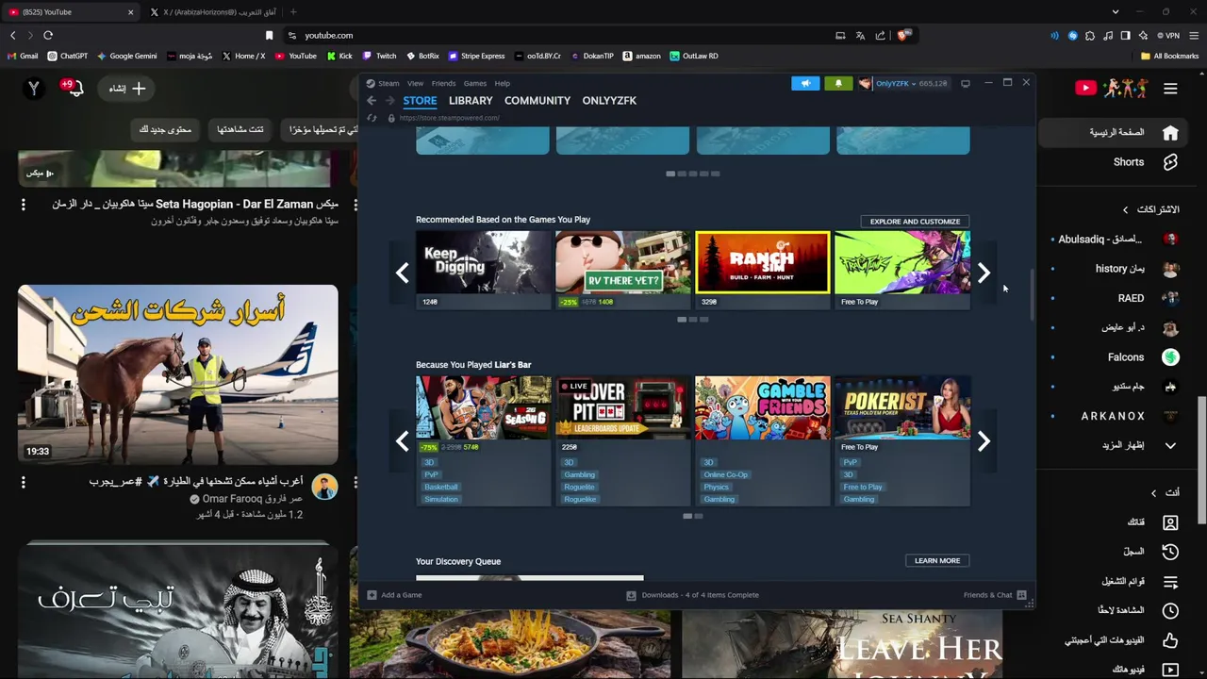Open browser main hamburger menu
This screenshot has width=1207, height=679.
(x=1193, y=35)
